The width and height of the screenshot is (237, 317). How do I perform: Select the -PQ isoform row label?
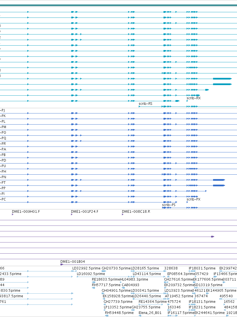click(x=3, y=138)
